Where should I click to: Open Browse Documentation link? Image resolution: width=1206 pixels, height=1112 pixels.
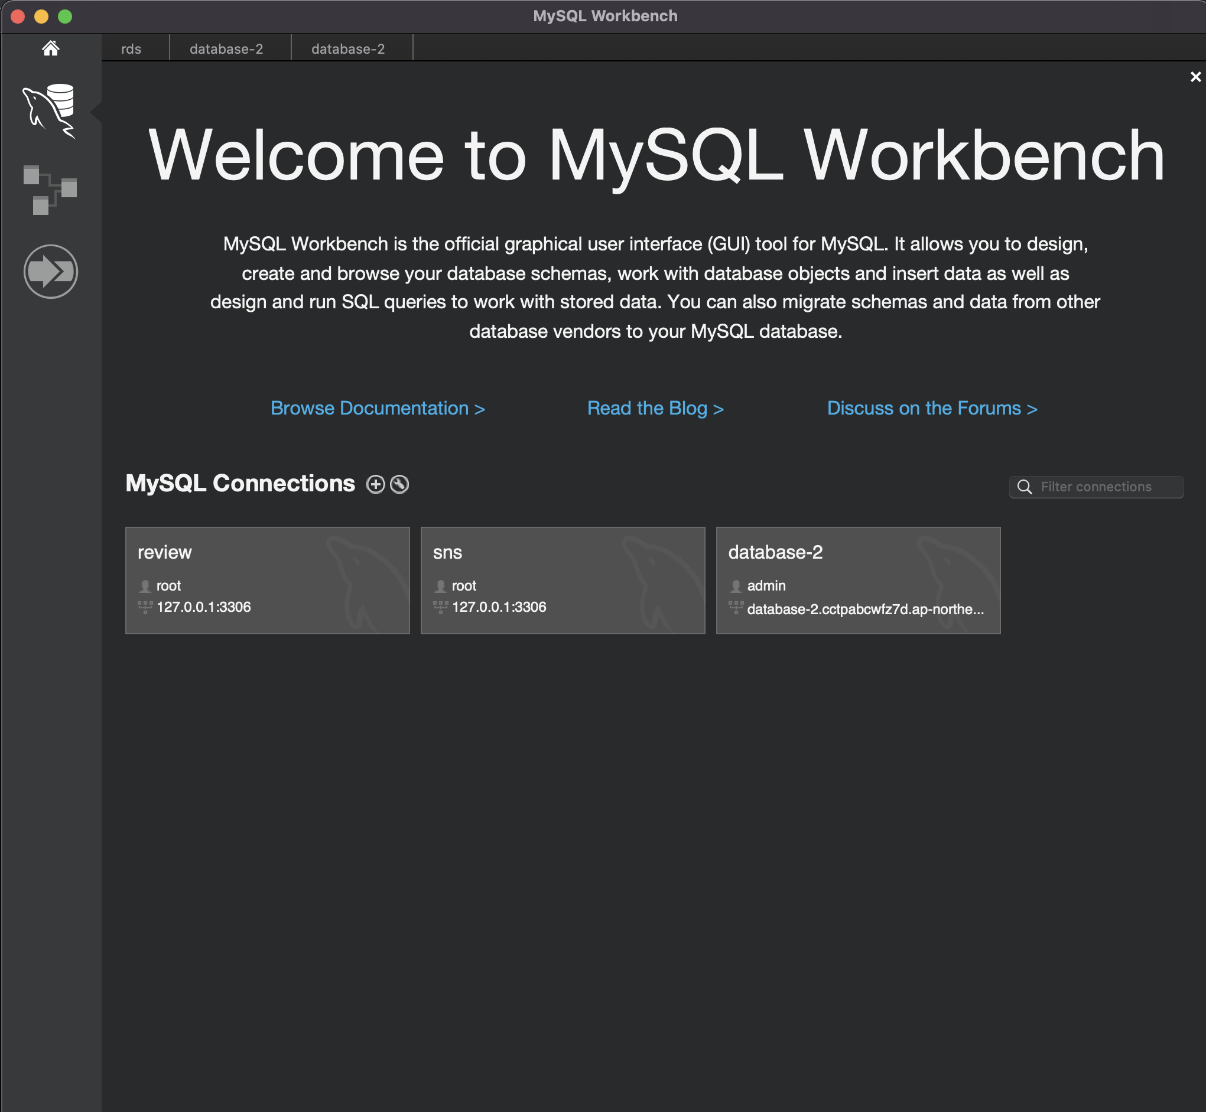click(378, 408)
